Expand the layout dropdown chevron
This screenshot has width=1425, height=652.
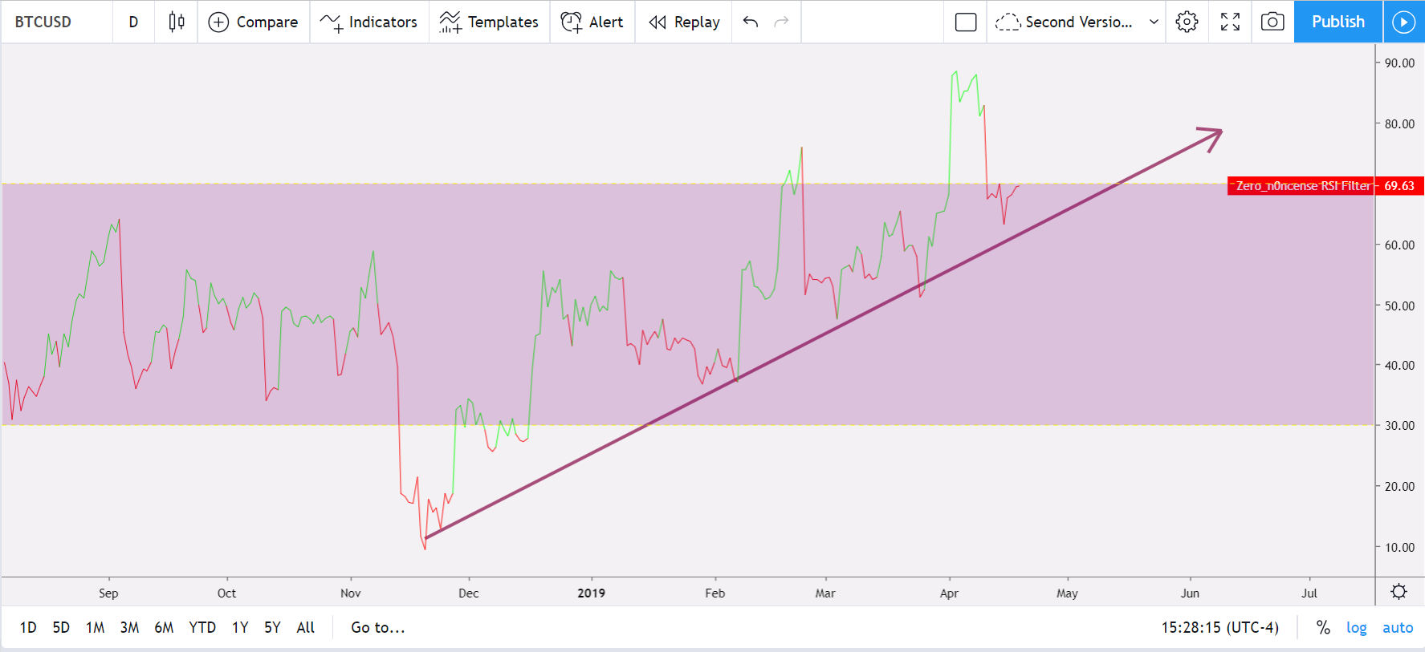pyautogui.click(x=1154, y=22)
